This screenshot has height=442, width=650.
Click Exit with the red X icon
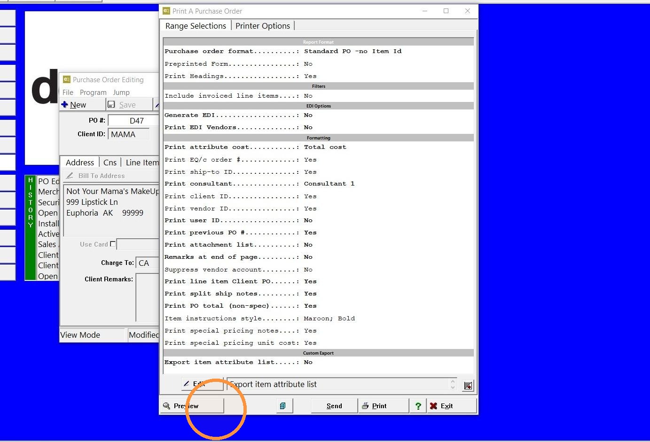(x=452, y=406)
